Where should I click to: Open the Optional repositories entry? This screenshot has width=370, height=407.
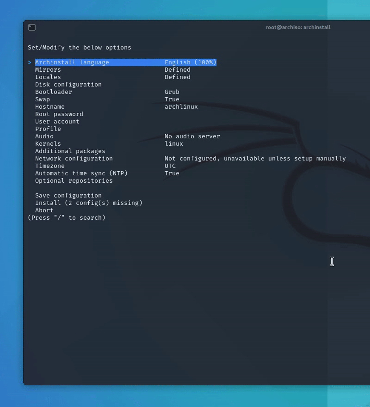(x=74, y=181)
